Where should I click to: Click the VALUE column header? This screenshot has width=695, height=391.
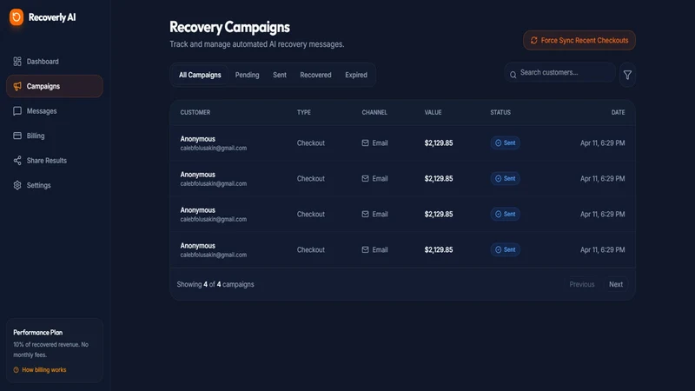[x=433, y=112]
